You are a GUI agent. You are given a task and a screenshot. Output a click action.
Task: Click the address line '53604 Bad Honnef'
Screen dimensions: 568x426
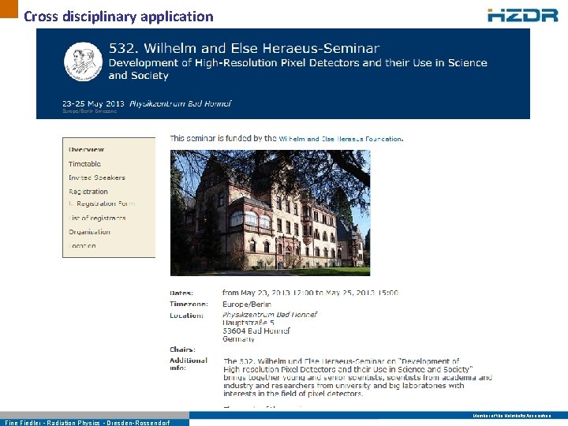pyautogui.click(x=256, y=331)
